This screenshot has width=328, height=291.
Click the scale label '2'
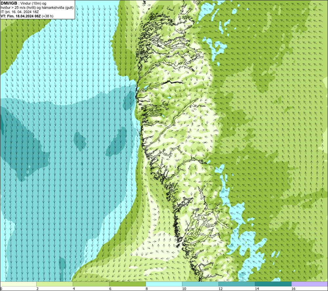point(37,289)
